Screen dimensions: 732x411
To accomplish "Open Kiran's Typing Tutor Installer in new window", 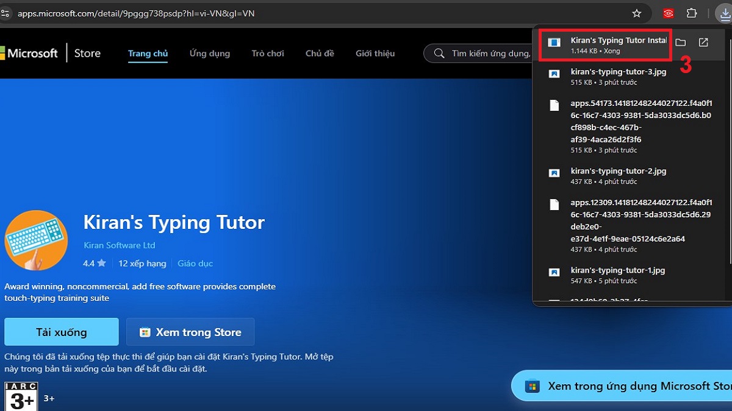I will click(703, 42).
